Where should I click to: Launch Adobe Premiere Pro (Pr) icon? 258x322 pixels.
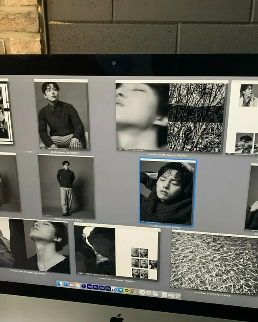tap(96, 287)
